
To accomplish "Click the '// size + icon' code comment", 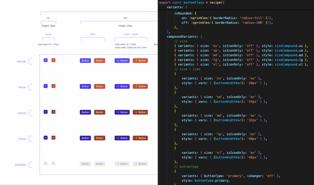I will (x=187, y=69).
